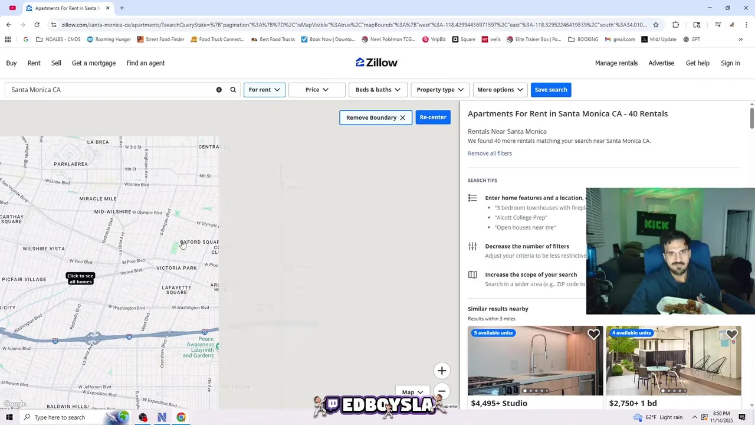Click the browser address bar

(x=354, y=25)
